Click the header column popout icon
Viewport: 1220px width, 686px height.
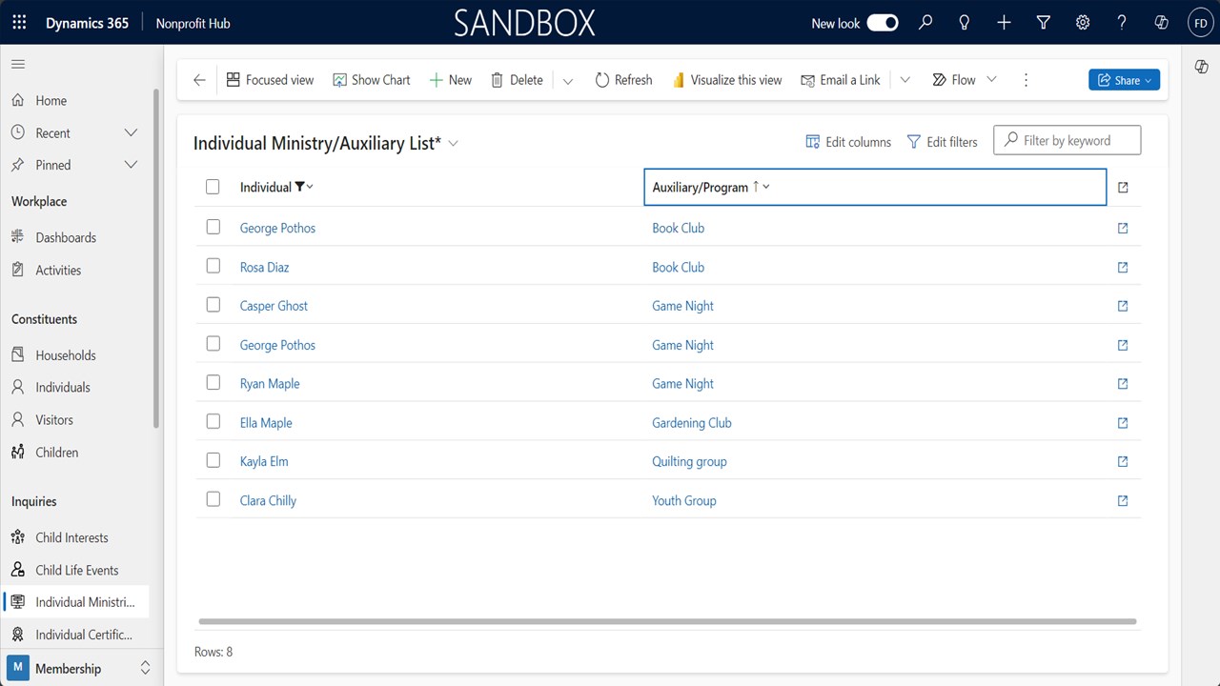1123,188
